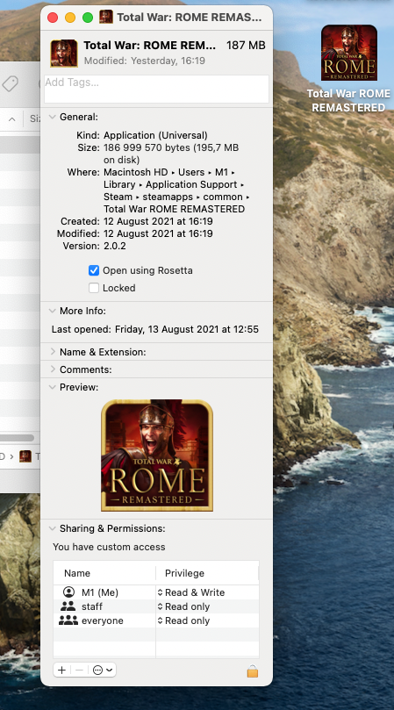Click the Privilege column header
The height and width of the screenshot is (710, 394).
(x=184, y=573)
